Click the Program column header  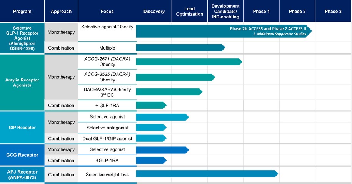point(22,11)
